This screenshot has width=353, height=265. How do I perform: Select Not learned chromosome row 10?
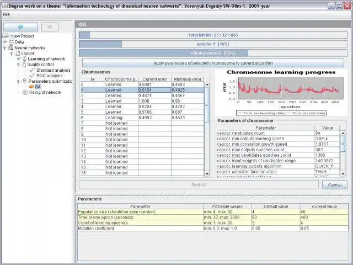[142, 140]
